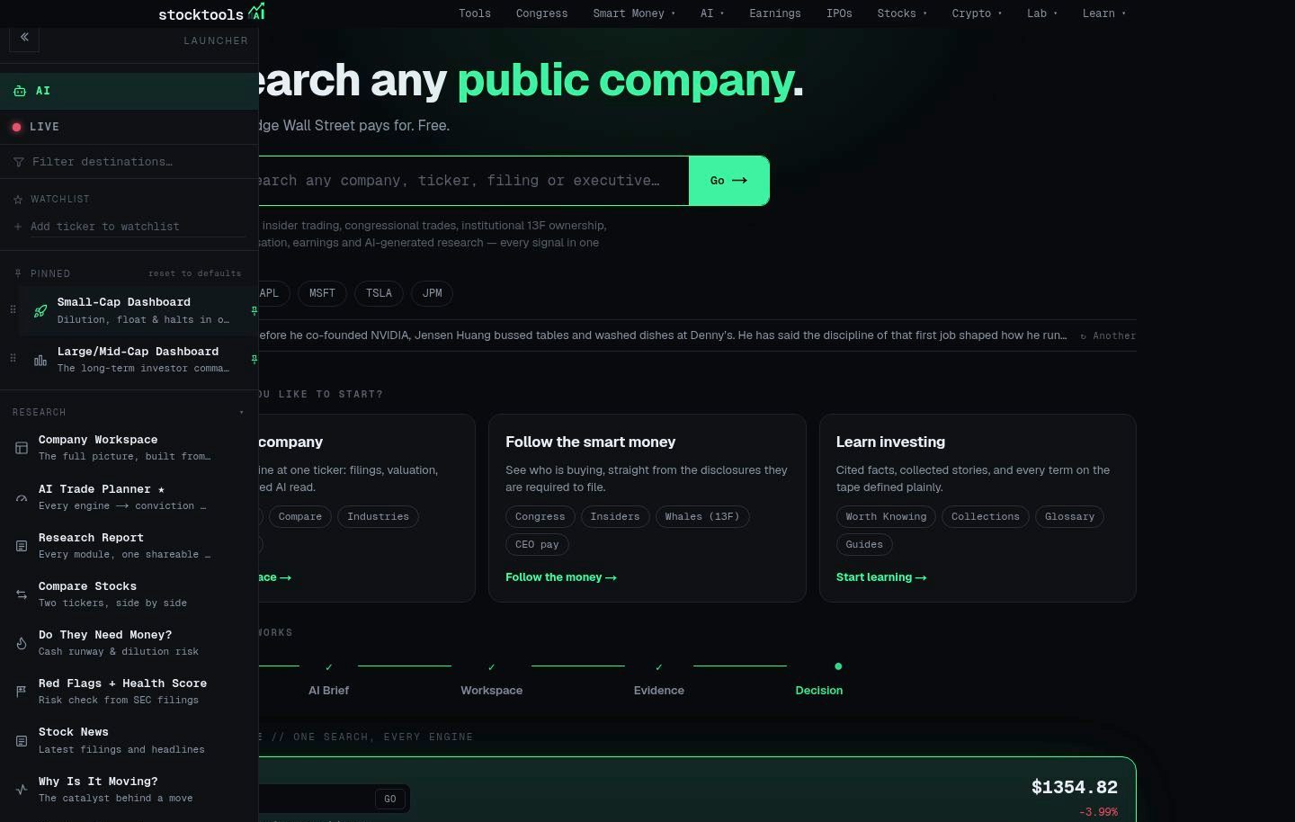
Task: Click the CEO pay chip
Action: (x=538, y=545)
